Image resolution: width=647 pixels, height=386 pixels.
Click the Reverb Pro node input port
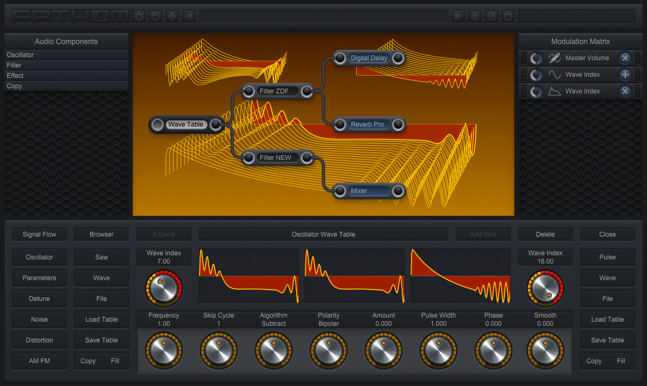click(x=340, y=125)
